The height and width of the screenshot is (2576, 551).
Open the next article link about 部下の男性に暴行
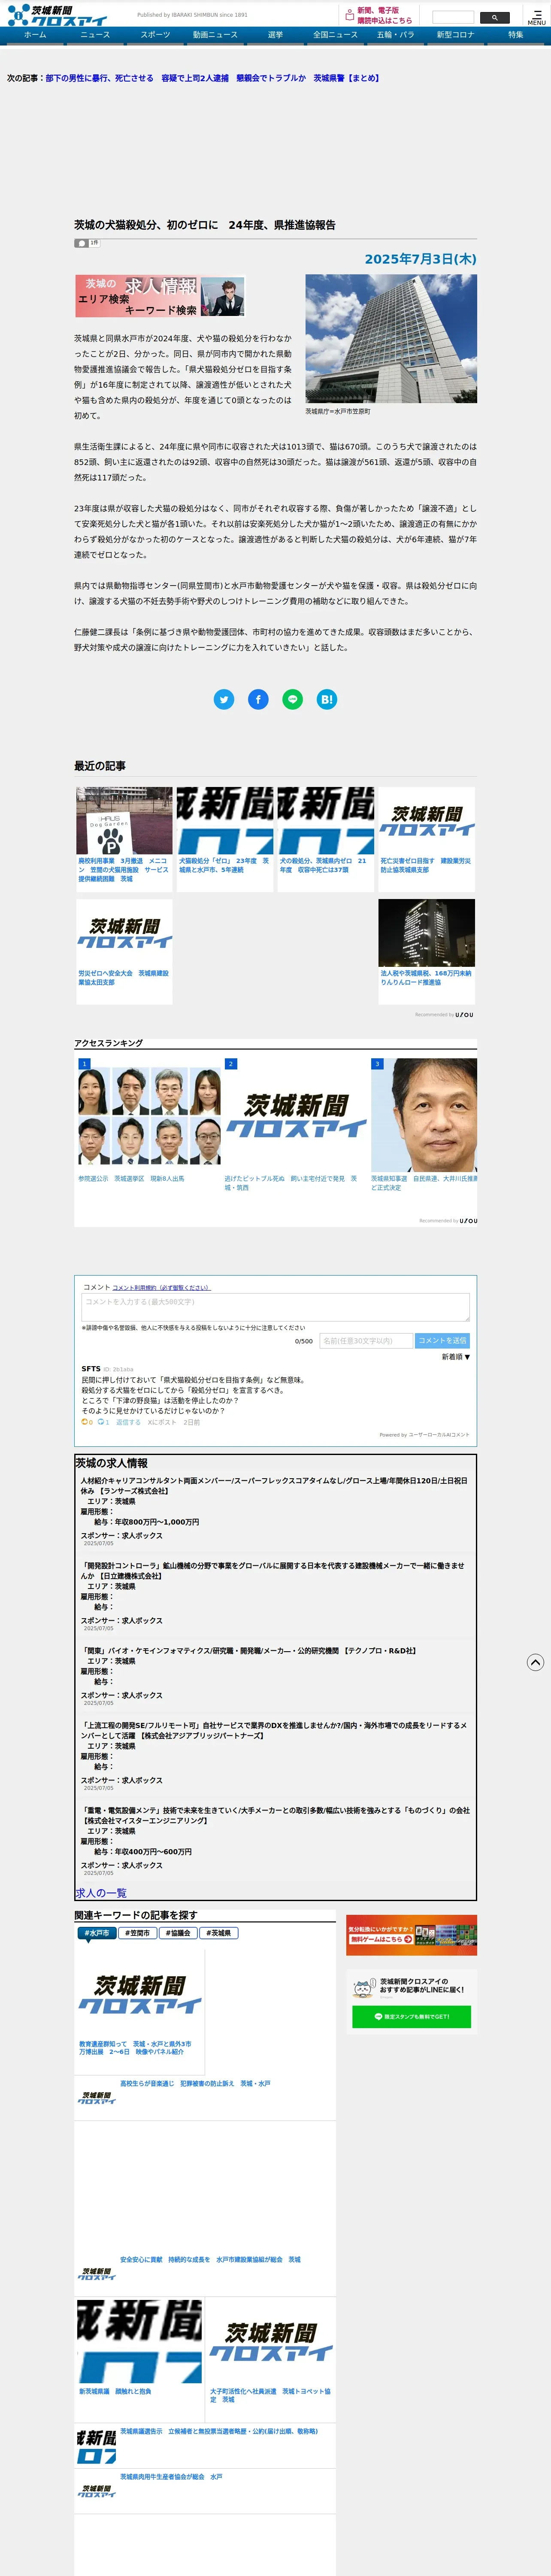(212, 78)
